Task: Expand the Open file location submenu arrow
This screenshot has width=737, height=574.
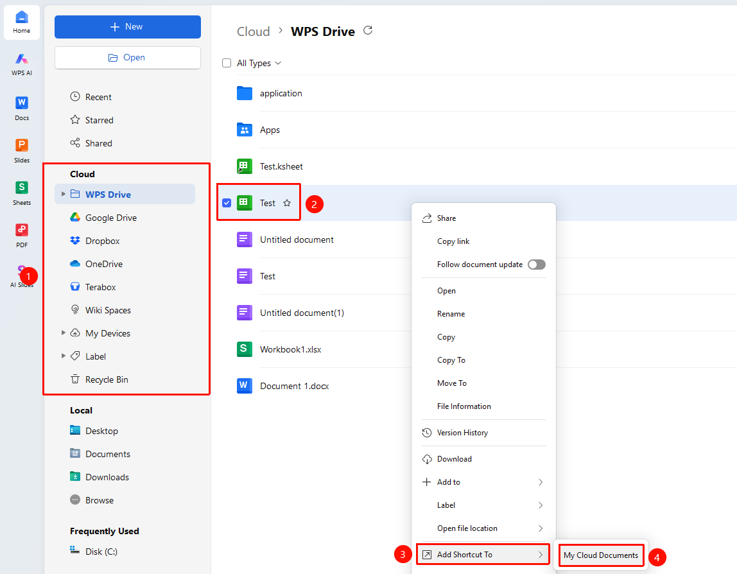Action: [541, 528]
